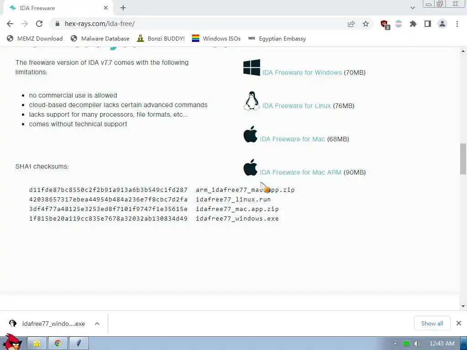This screenshot has height=350, width=467.
Task: Go back using the browser back arrow
Action: [10, 24]
